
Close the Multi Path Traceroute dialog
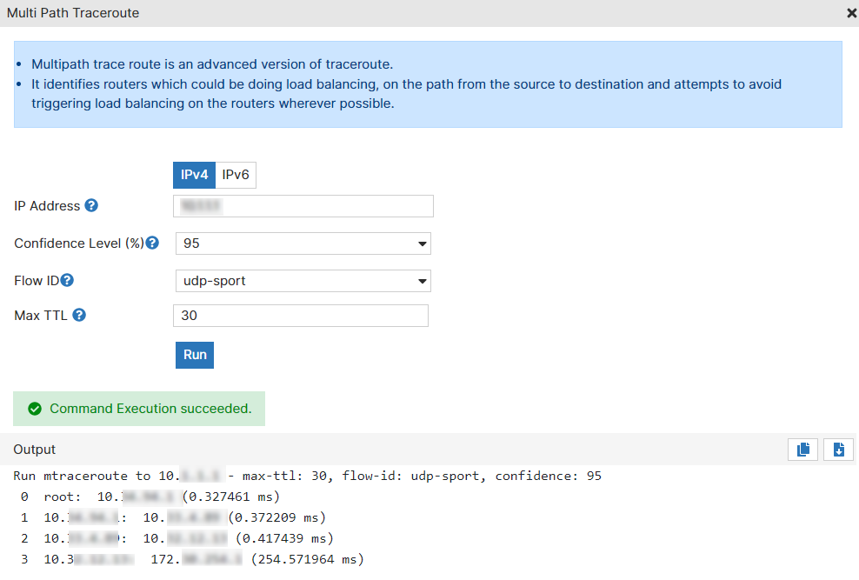click(x=851, y=13)
